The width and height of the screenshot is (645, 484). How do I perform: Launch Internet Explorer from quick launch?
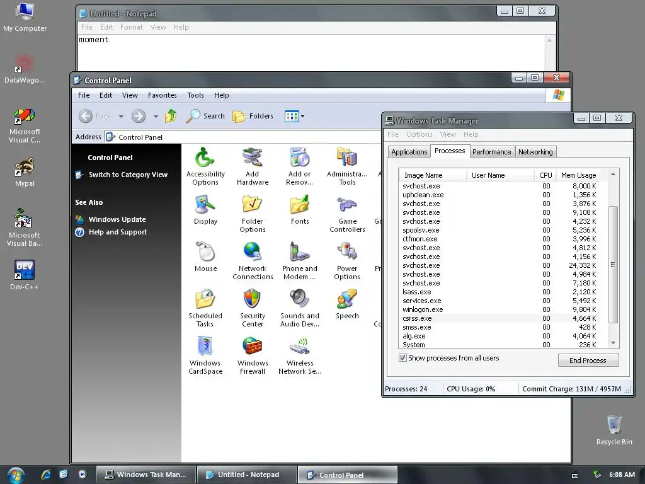(46, 475)
